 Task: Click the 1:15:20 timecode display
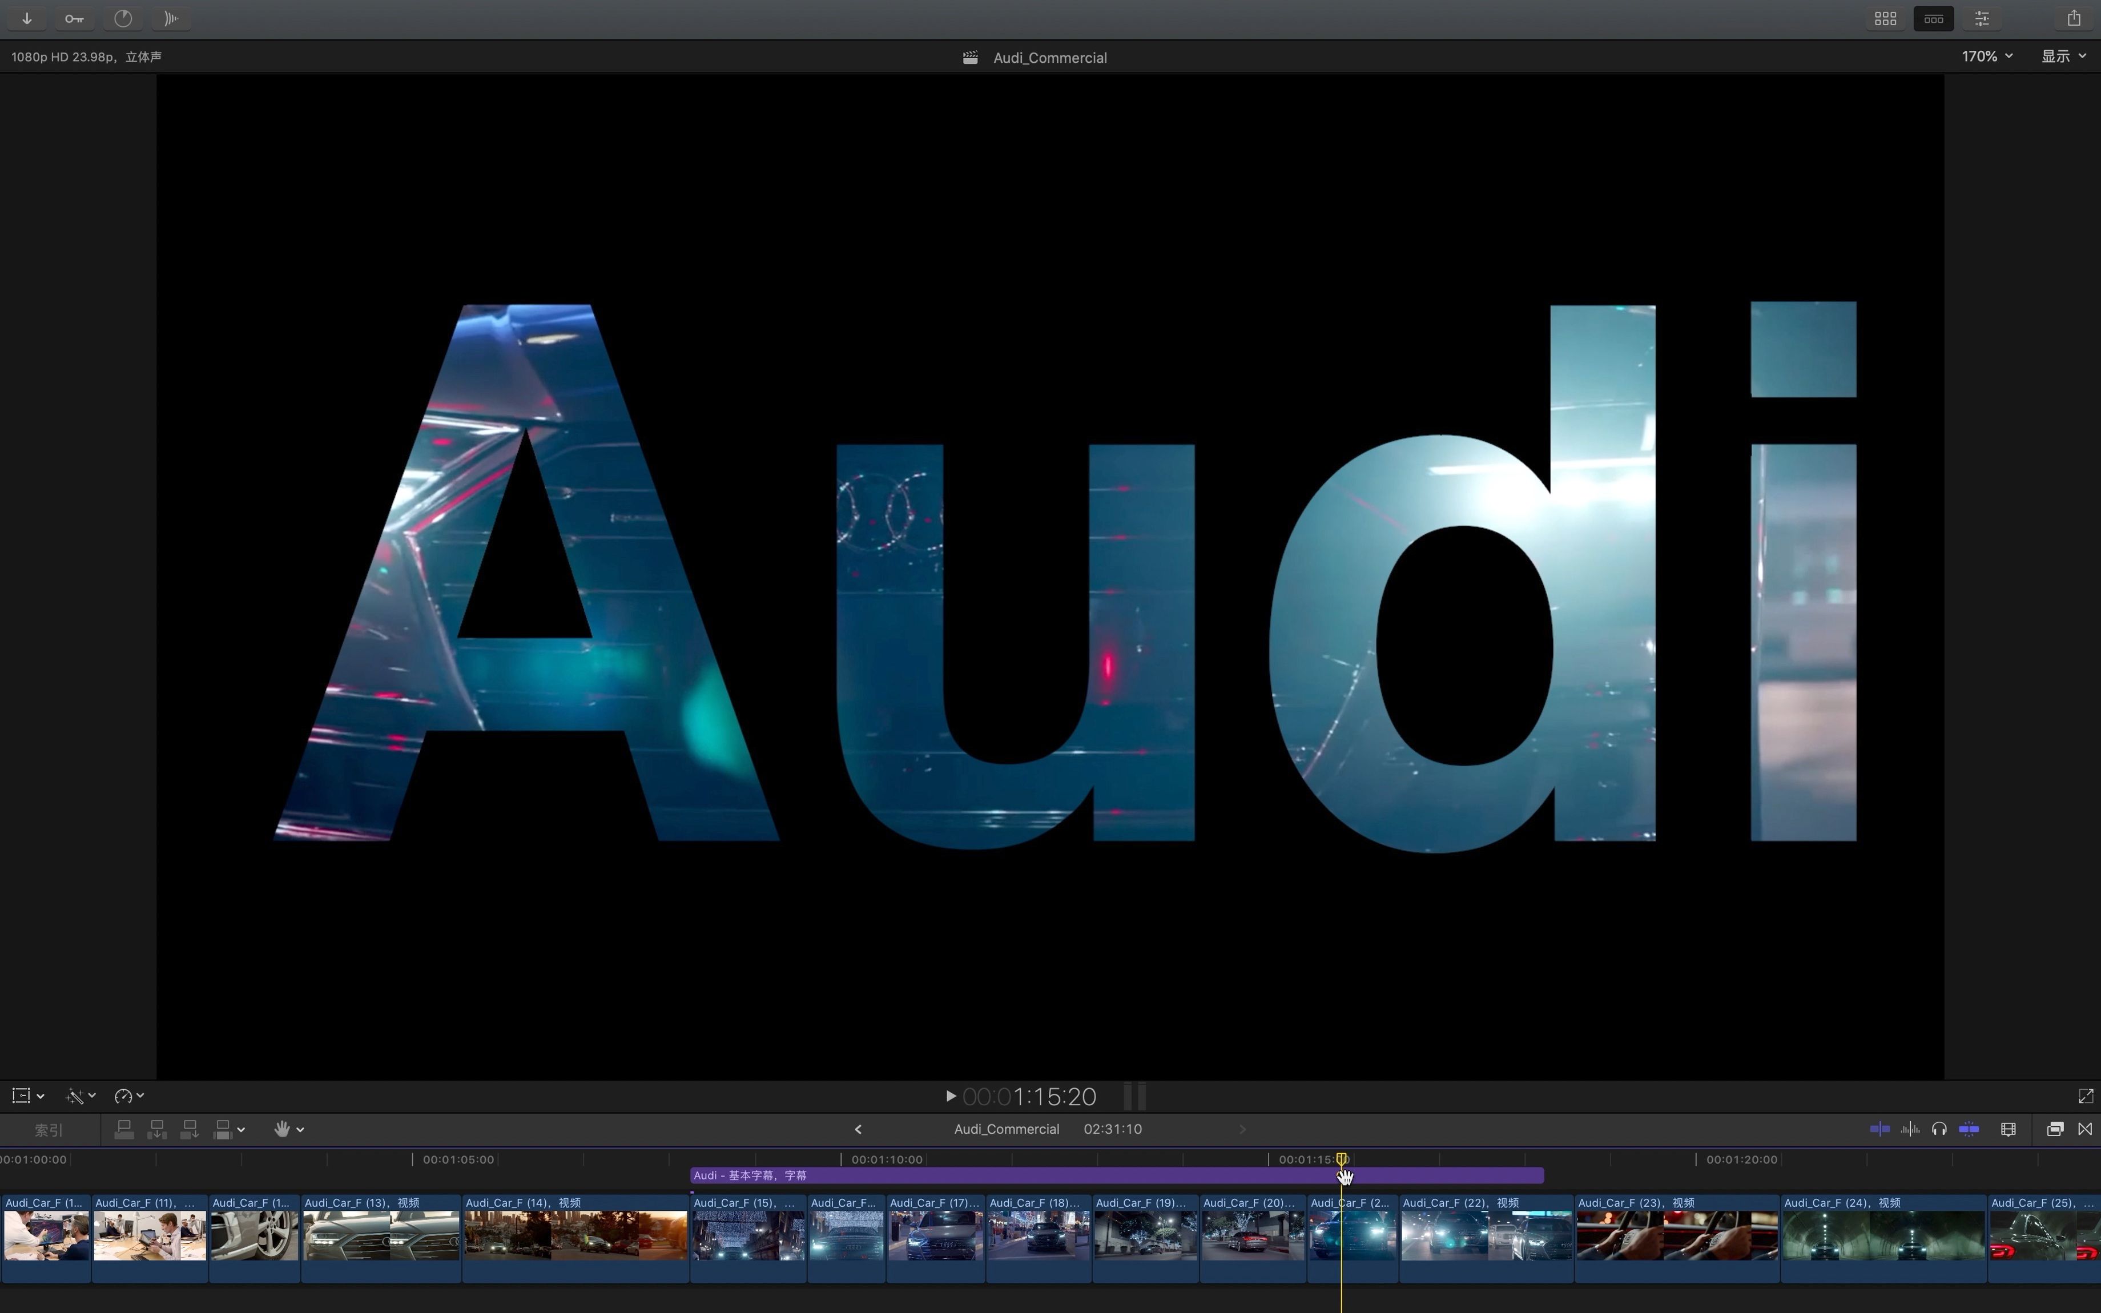point(1030,1097)
